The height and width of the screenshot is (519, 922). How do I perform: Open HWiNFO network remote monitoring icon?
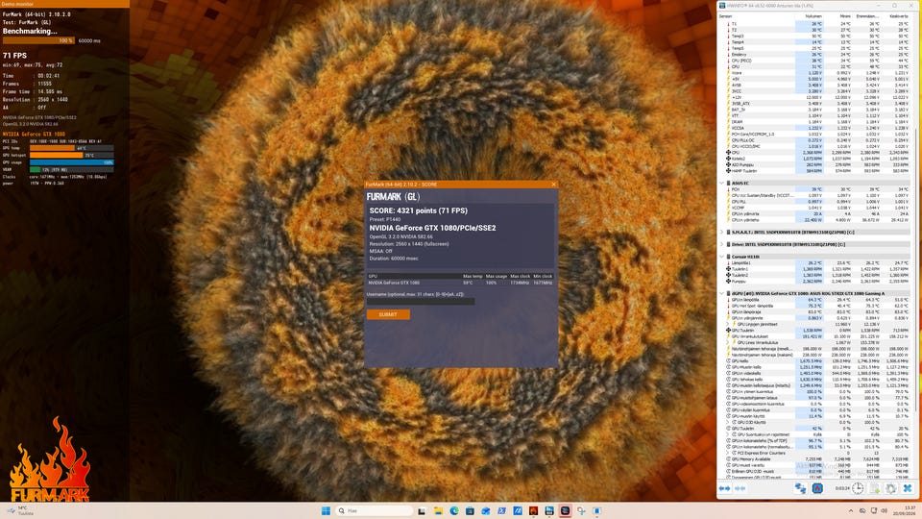800,488
